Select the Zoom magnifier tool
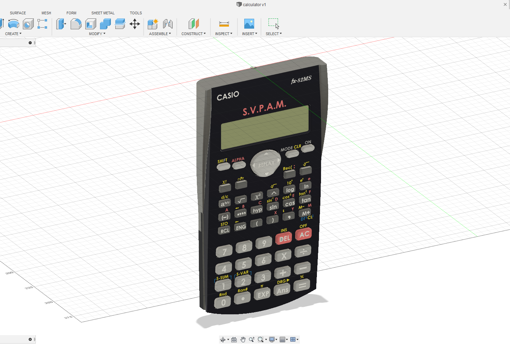 252,339
